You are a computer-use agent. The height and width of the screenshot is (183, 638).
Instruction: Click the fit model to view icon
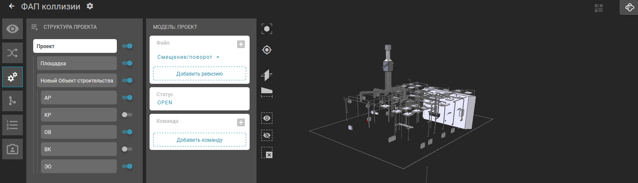coord(267,29)
